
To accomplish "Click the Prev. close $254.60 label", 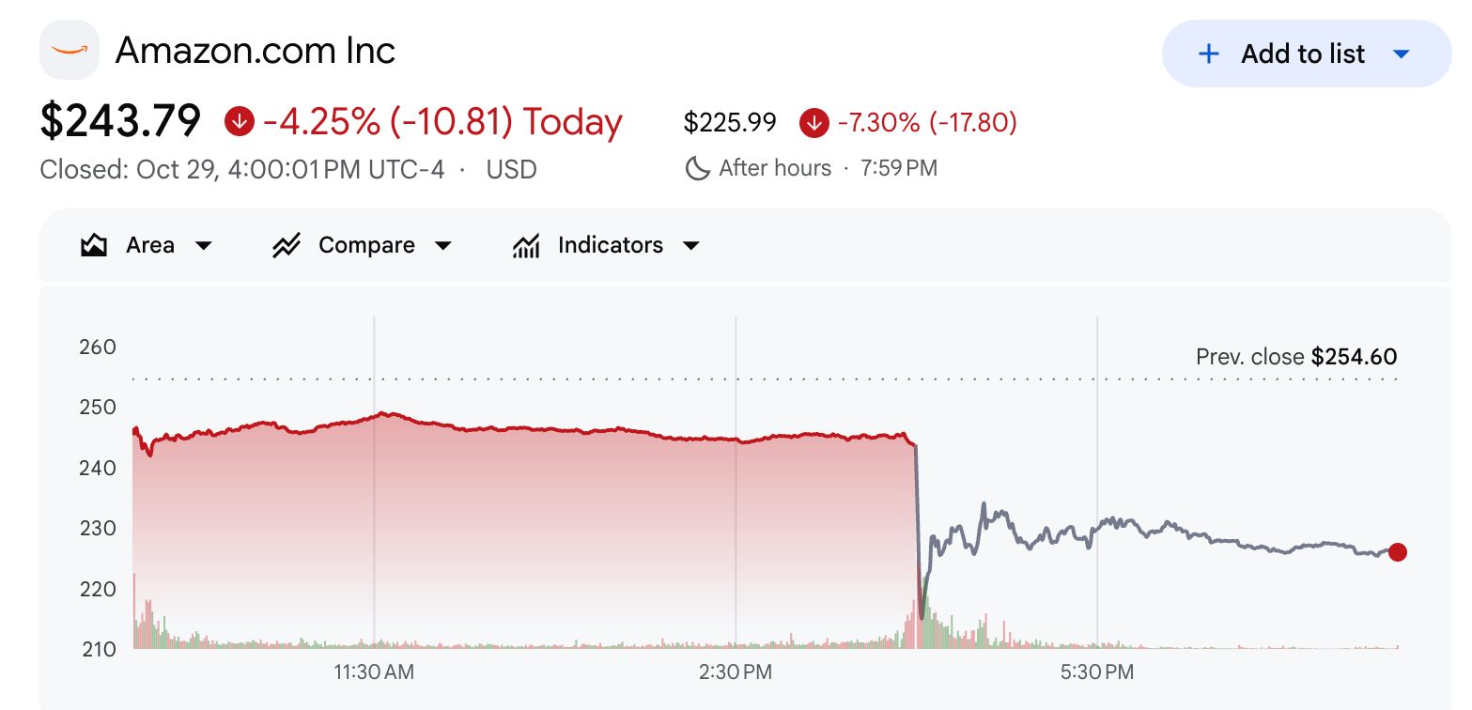I will pyautogui.click(x=1296, y=357).
